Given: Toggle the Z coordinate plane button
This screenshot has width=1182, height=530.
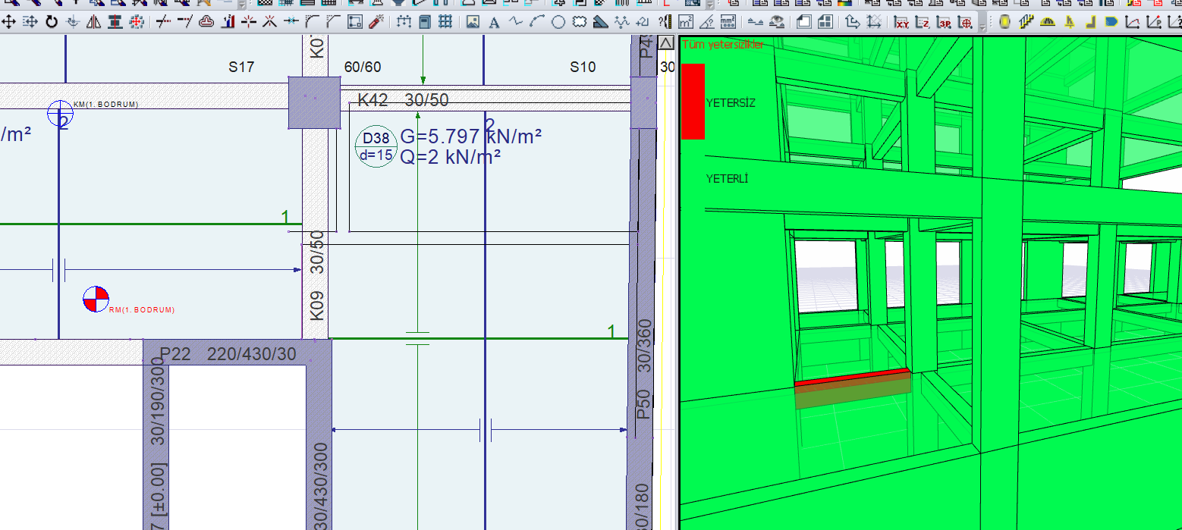Looking at the screenshot, I should [x=923, y=22].
